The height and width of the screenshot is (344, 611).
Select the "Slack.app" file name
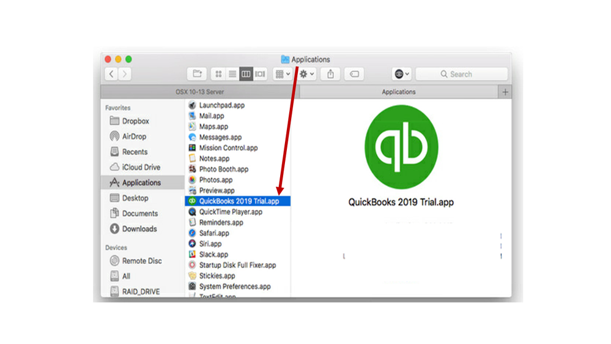(213, 254)
